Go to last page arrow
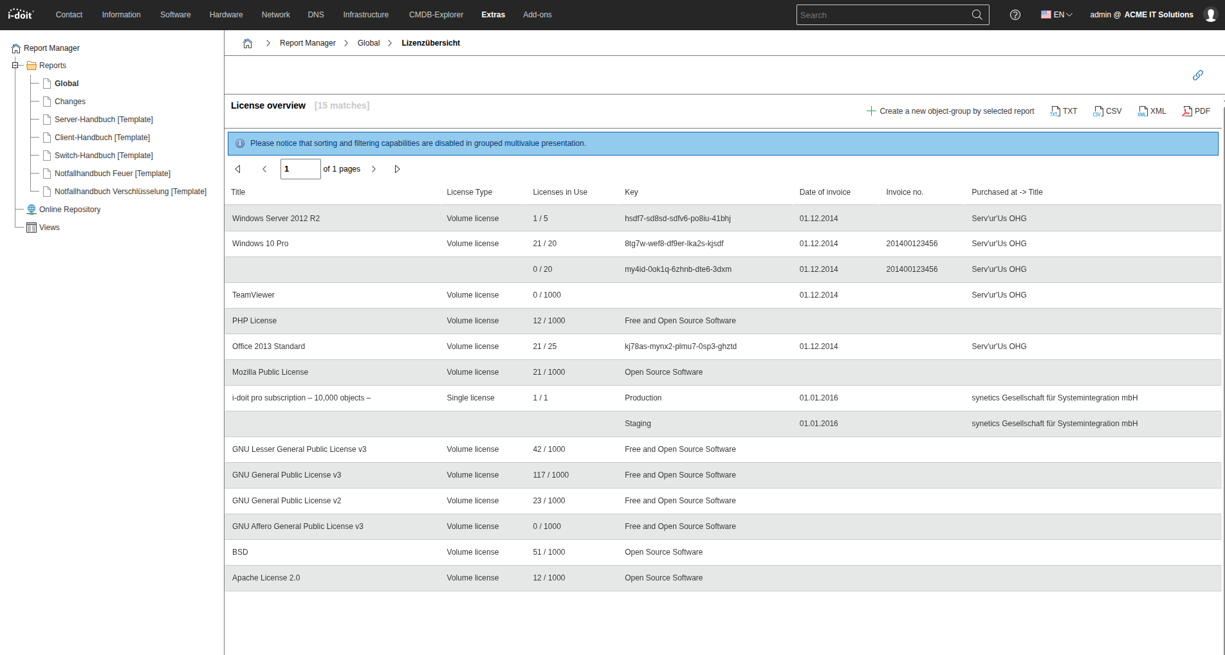This screenshot has width=1225, height=655. click(397, 169)
